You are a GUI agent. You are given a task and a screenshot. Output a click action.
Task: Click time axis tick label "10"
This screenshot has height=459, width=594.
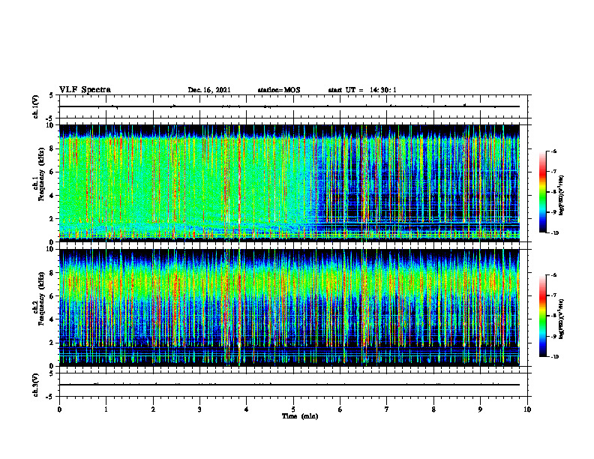pyautogui.click(x=527, y=409)
